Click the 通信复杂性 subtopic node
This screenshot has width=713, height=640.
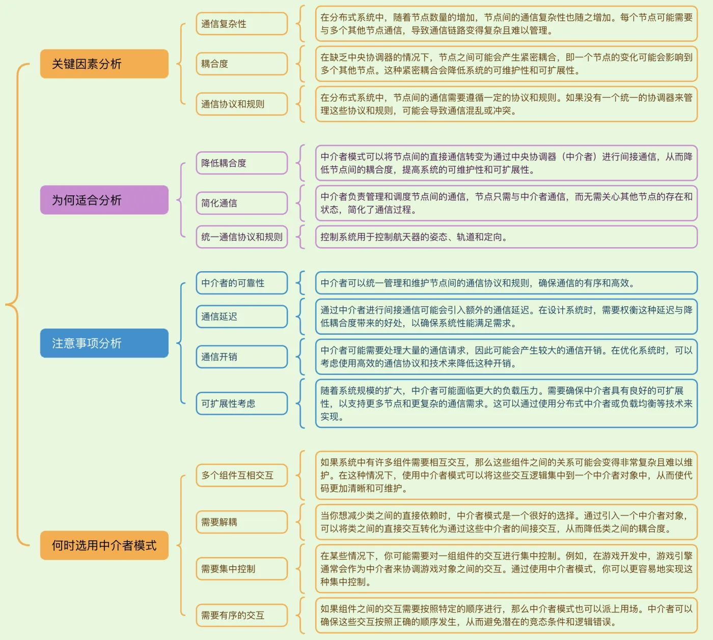[242, 24]
